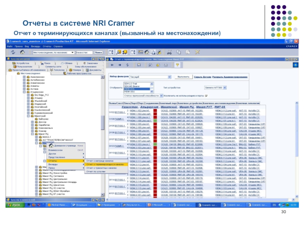Click the print icon in the report toolbar
The width and height of the screenshot is (304, 228).
165,65
